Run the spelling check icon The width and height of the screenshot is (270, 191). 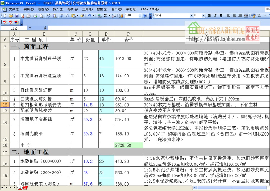coord(49,16)
